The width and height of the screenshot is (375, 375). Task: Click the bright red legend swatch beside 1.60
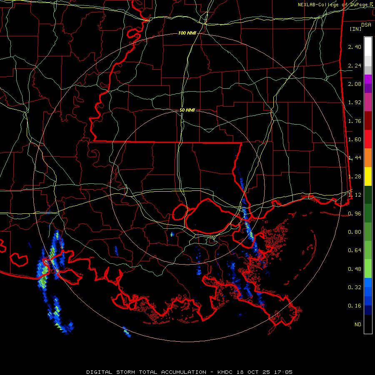(x=368, y=139)
